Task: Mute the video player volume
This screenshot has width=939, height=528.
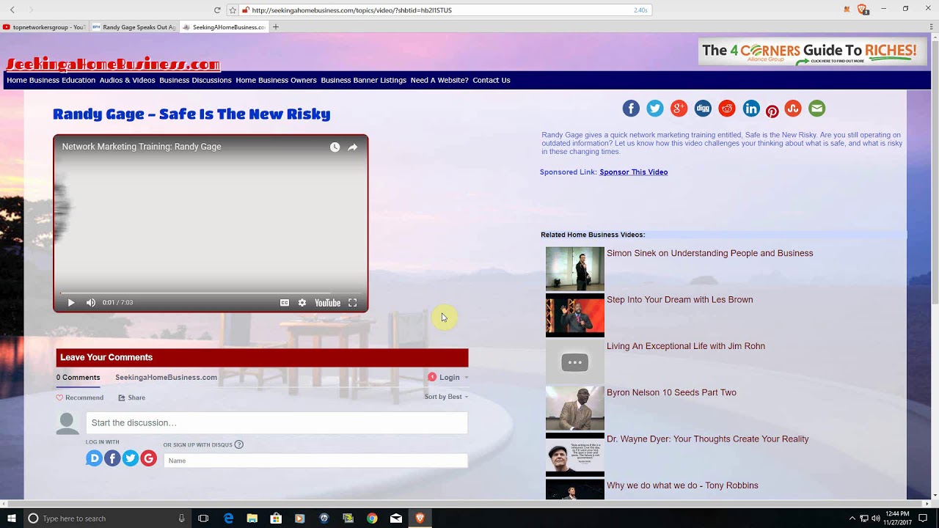Action: [91, 303]
